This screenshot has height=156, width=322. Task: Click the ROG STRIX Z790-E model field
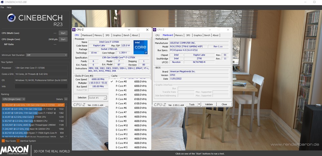pyautogui.click(x=188, y=47)
